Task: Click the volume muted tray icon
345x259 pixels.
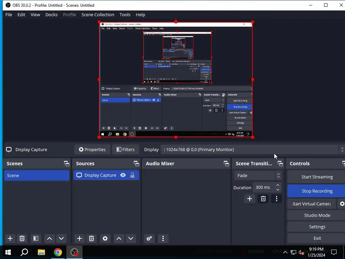Action: pos(301,253)
